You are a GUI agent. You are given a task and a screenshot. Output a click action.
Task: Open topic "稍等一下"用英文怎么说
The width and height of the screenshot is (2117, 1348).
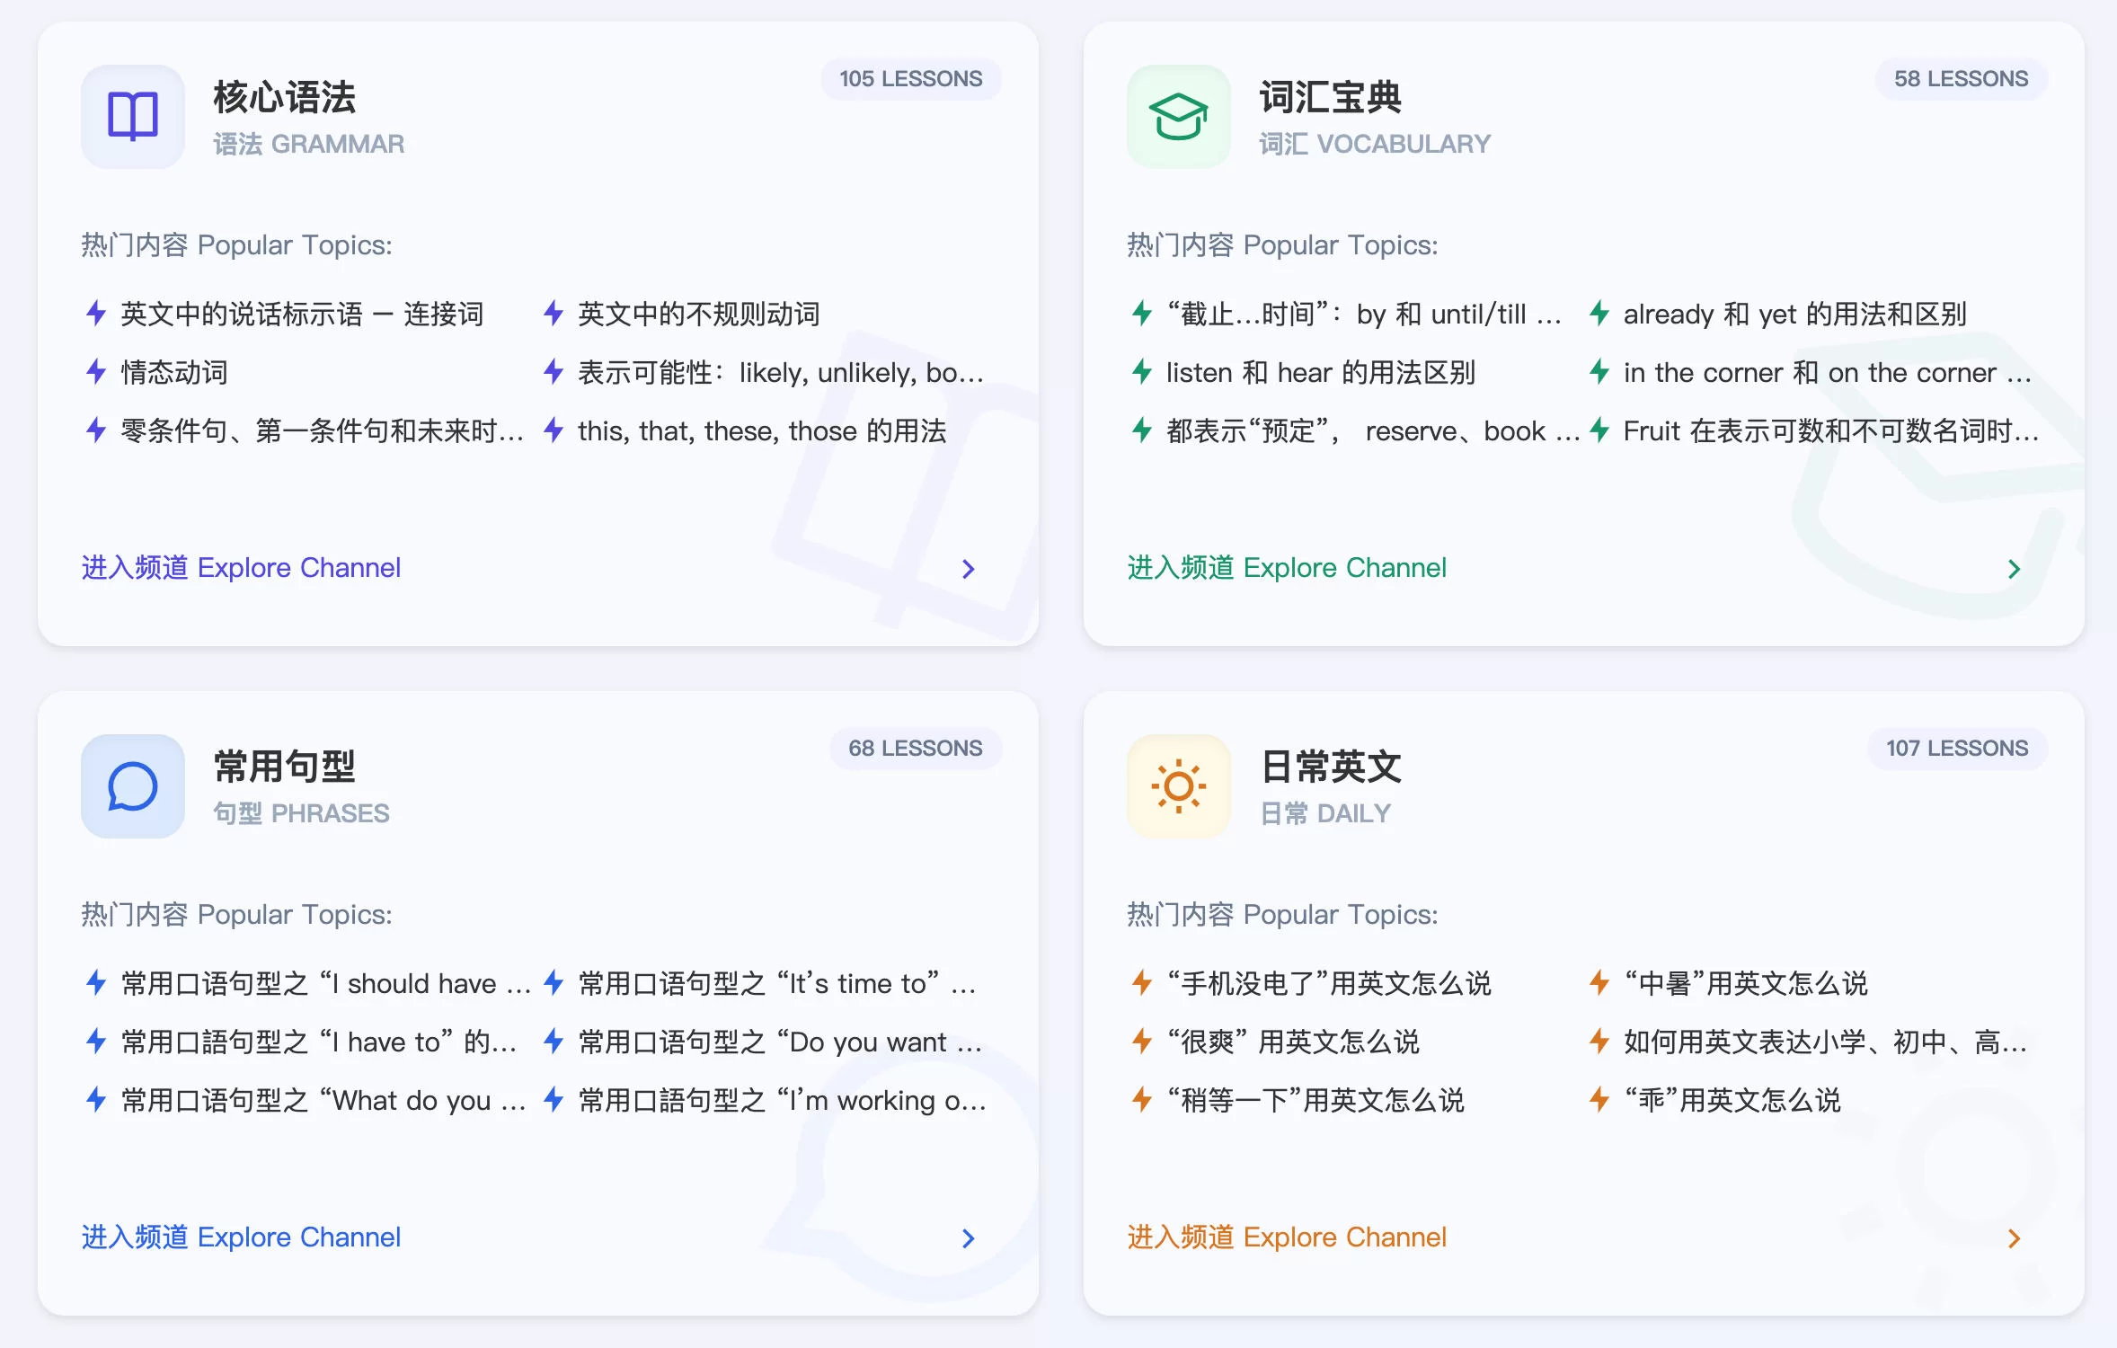point(1315,1101)
